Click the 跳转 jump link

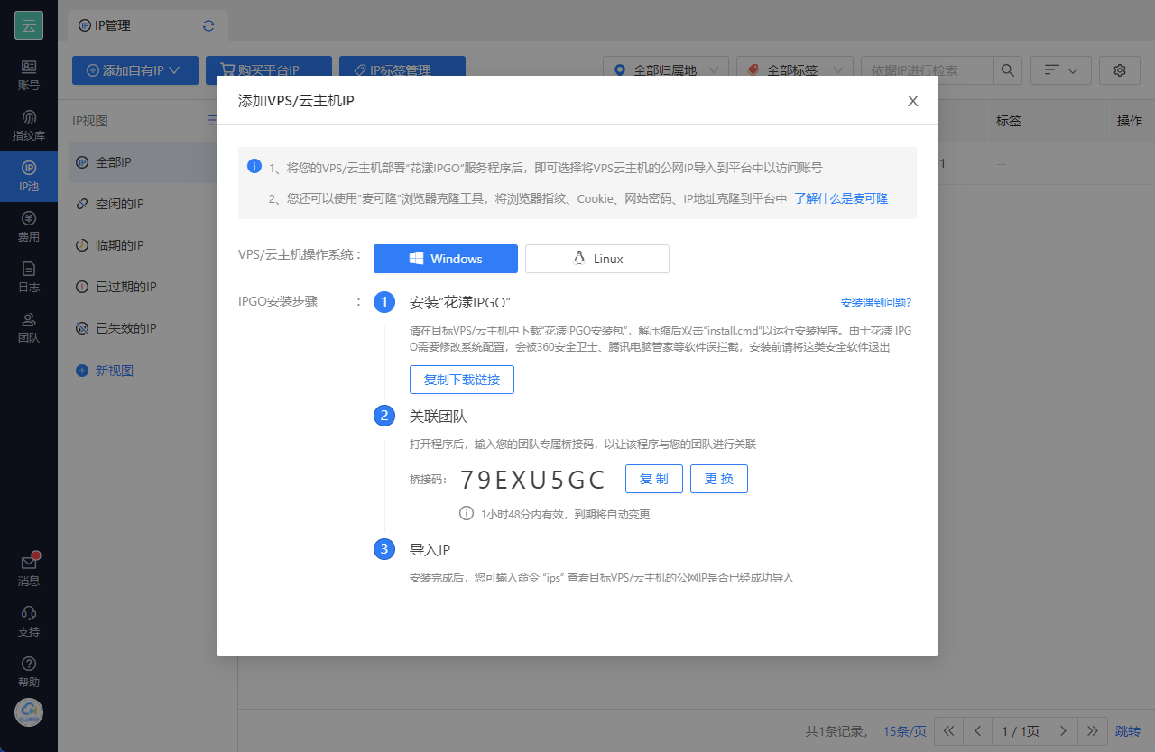1128,730
